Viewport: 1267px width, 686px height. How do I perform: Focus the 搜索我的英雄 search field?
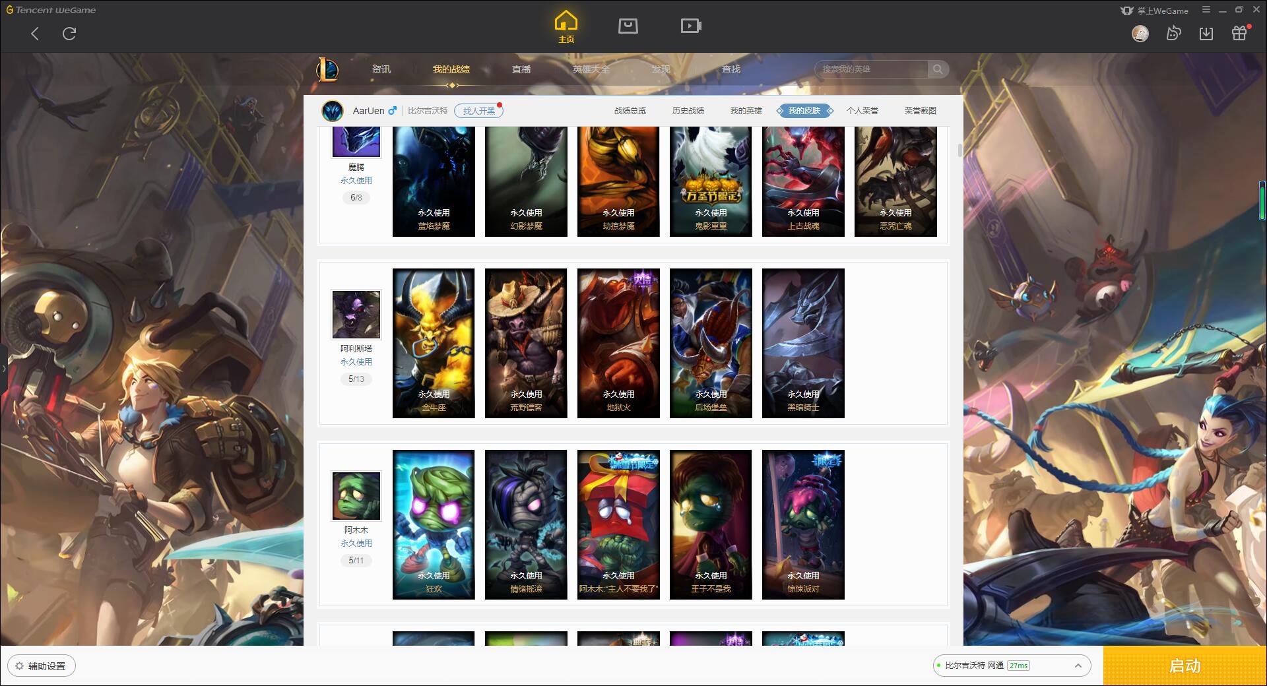[x=872, y=69]
